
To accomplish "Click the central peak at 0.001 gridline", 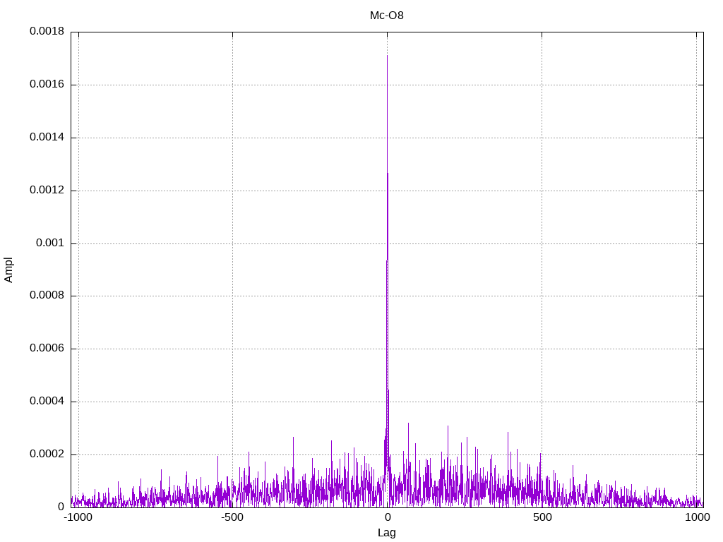I will click(387, 243).
